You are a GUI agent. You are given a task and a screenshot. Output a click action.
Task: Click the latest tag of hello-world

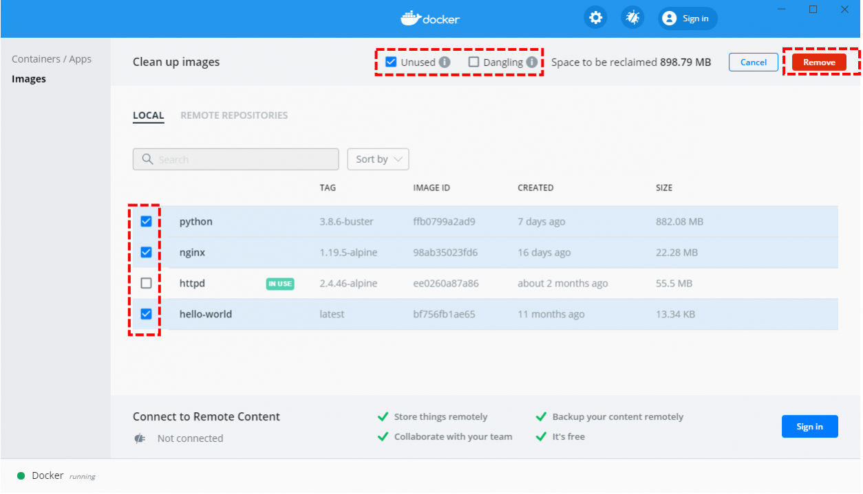[332, 314]
